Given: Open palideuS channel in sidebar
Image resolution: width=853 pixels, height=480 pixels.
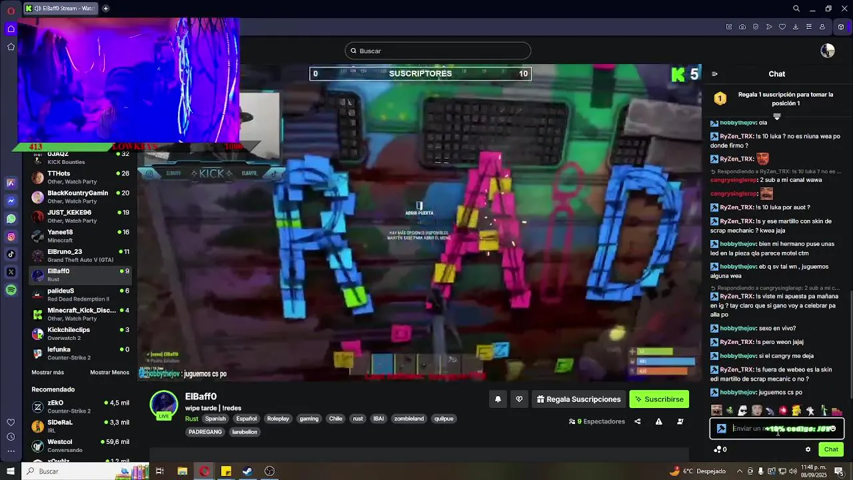Looking at the screenshot, I should 80,295.
